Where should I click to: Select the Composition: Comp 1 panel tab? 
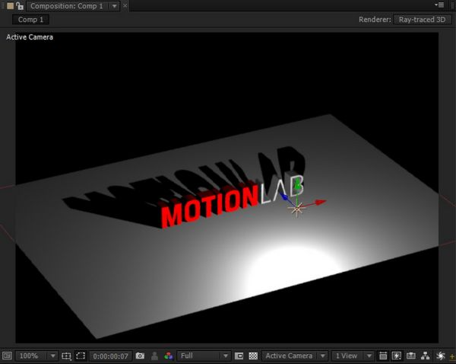[x=67, y=6]
